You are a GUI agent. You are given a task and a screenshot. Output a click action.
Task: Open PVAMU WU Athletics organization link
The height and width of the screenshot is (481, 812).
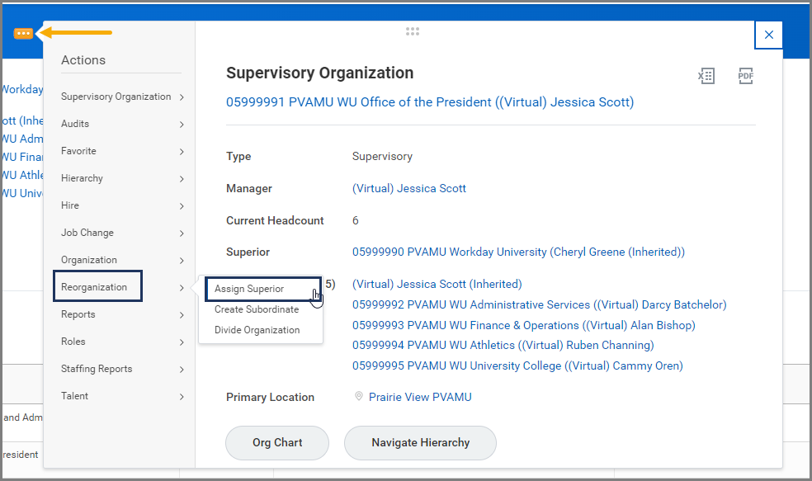coord(503,345)
